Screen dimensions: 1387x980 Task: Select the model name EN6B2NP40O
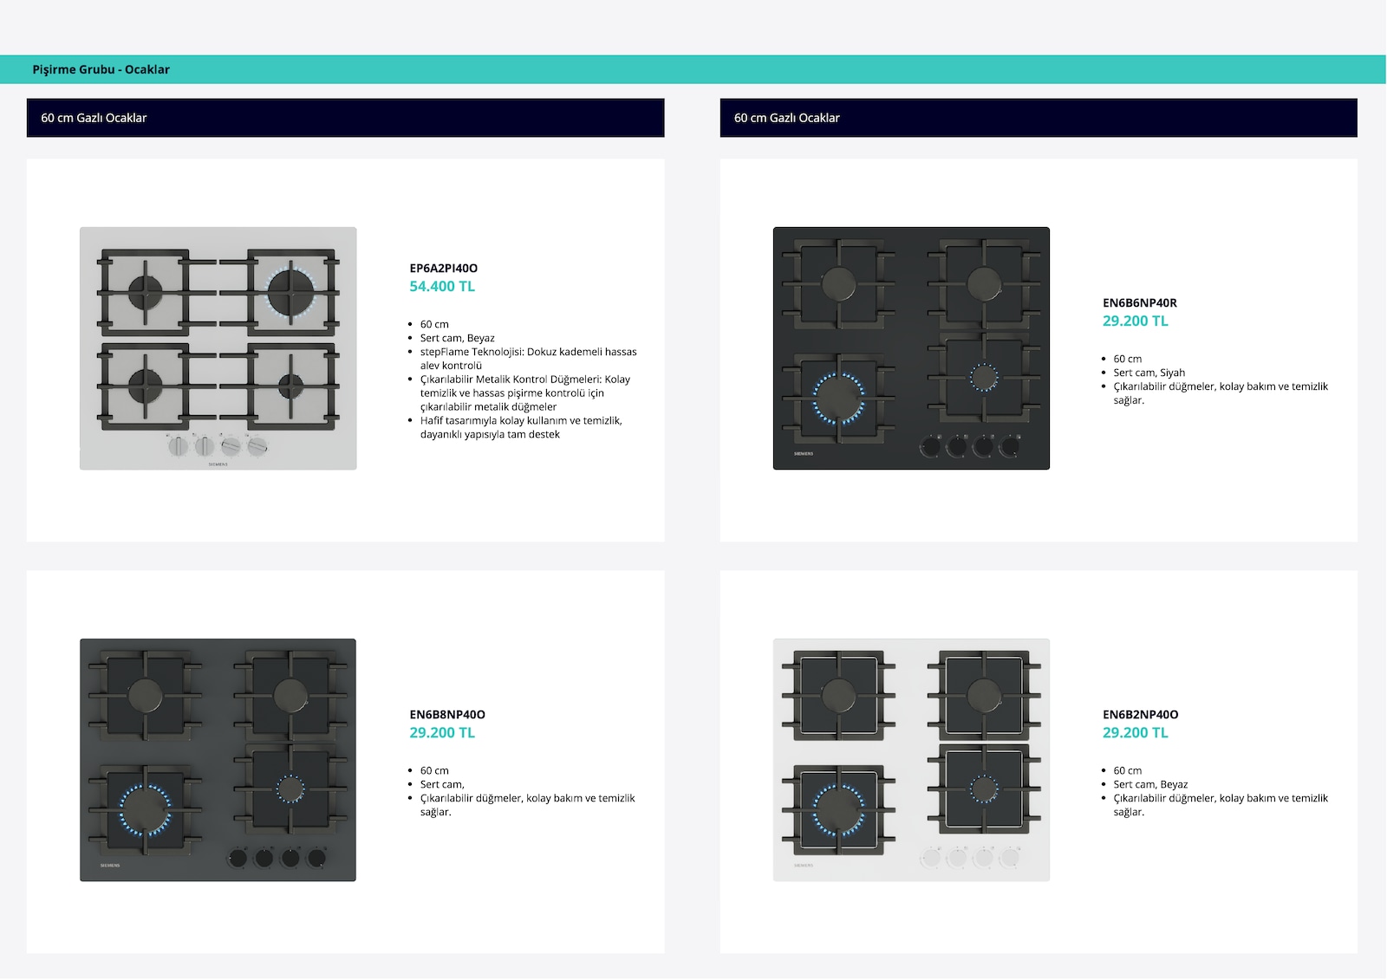[1141, 715]
